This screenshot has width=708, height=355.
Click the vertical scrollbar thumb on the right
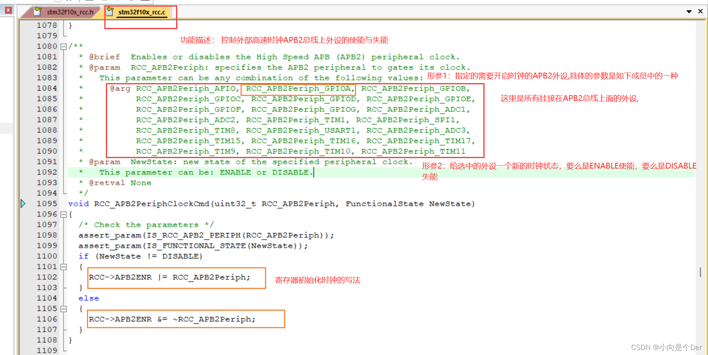700,272
